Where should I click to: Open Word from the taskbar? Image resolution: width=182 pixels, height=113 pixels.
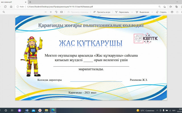pyautogui.click(x=27, y=110)
